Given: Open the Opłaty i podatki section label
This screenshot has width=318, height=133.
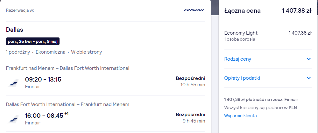Looking at the screenshot, I should point(242,78).
